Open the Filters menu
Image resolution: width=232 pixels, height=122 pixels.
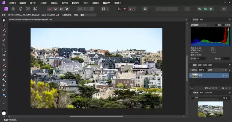[x=85, y=3]
